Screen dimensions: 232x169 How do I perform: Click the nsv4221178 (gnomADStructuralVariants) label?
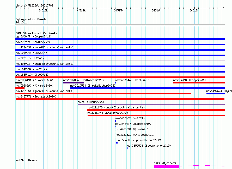pos(116,107)
